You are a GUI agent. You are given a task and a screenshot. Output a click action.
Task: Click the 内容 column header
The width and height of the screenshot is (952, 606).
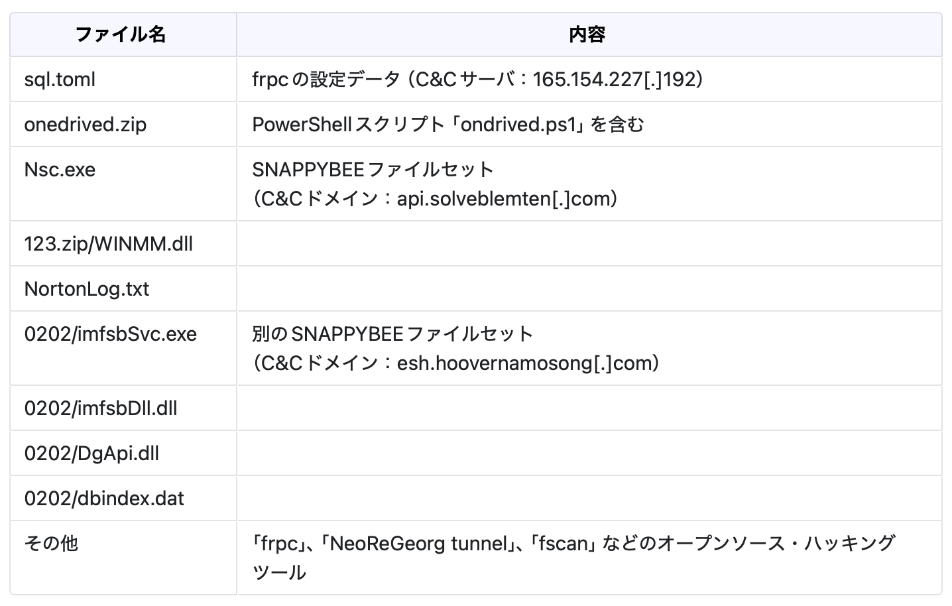[x=587, y=34]
